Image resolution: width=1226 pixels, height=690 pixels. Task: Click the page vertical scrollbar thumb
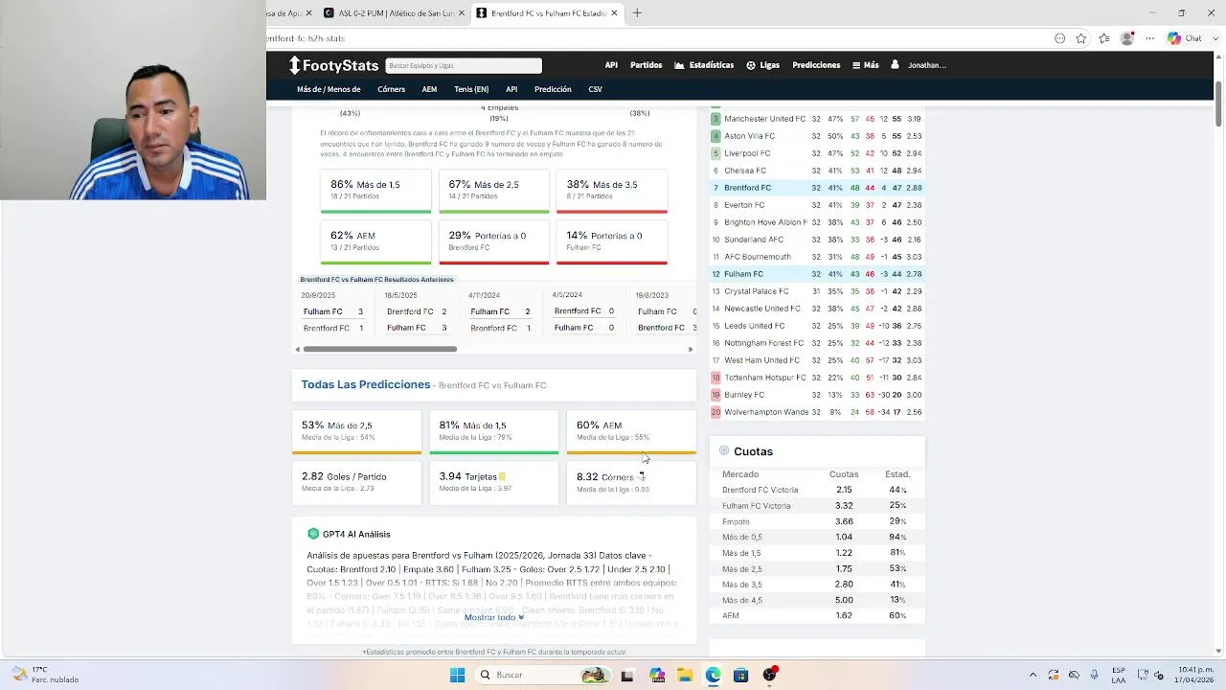(x=1218, y=103)
